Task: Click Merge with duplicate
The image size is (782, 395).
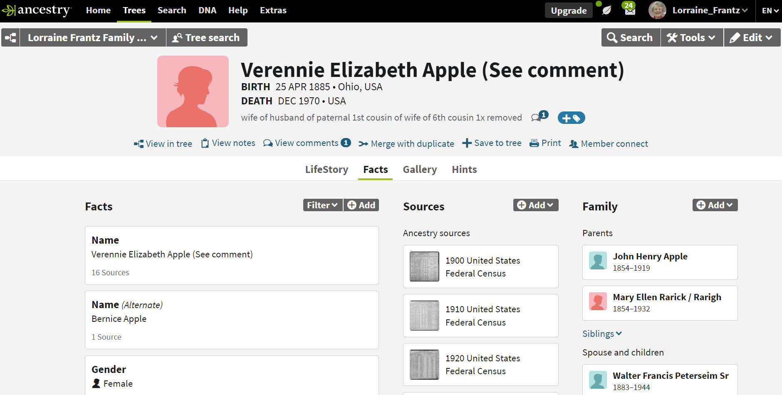Action: [406, 144]
